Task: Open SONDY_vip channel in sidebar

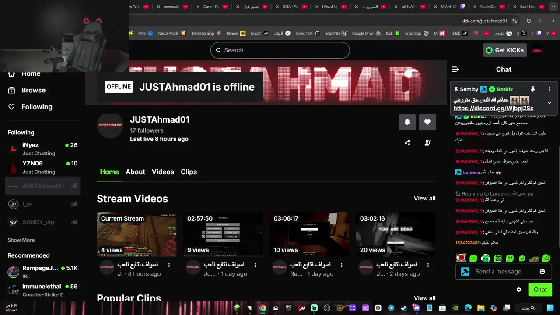Action: 42,222
